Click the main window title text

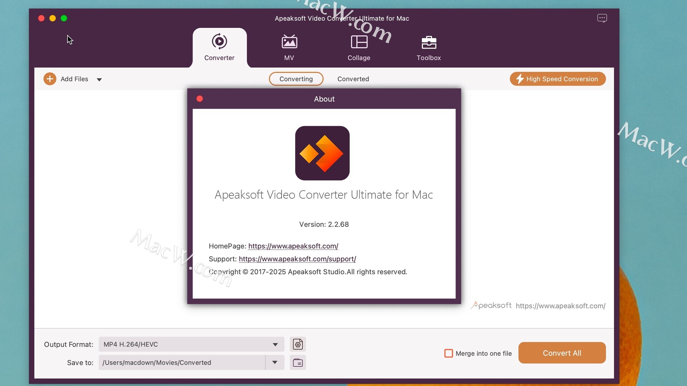tap(342, 18)
